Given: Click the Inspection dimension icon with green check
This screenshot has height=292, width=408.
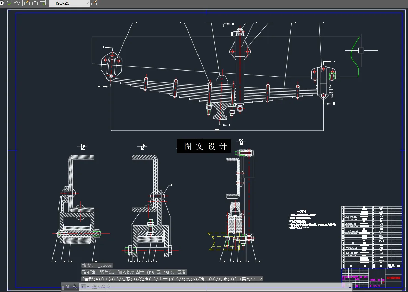Looking at the screenshot, I should coord(9,3).
